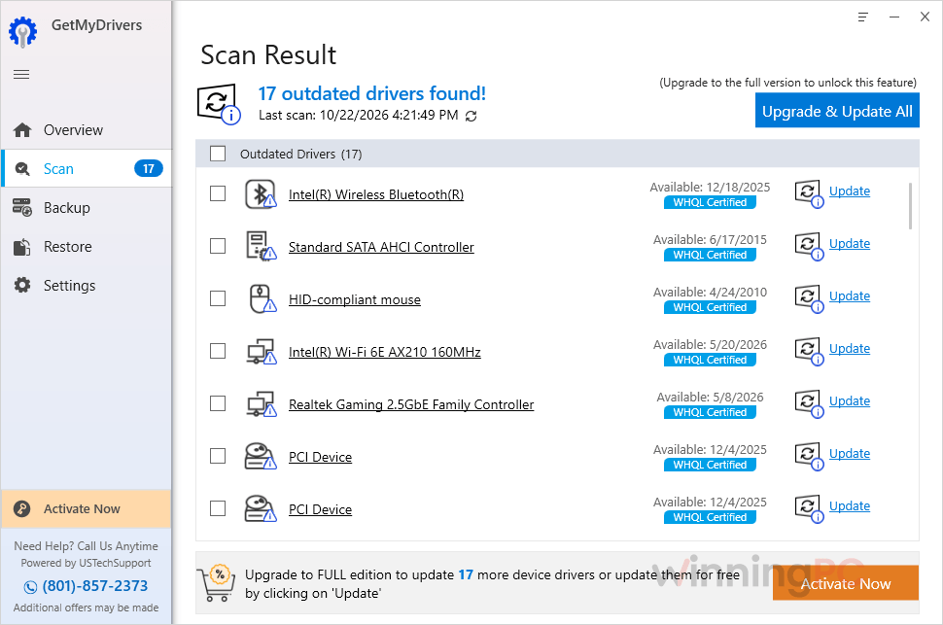Click the key icon on Activate Now
This screenshot has height=625, width=943.
(x=22, y=509)
